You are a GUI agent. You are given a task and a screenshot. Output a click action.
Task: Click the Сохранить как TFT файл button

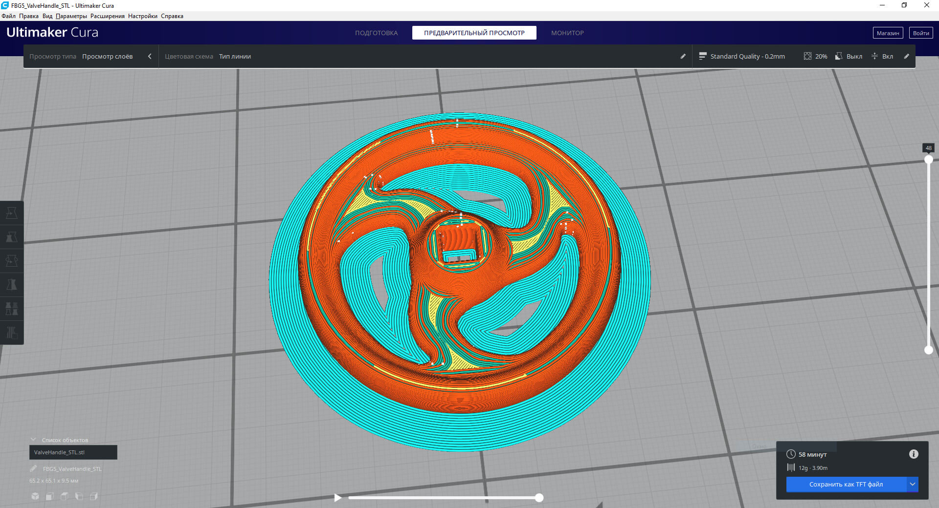pos(846,484)
